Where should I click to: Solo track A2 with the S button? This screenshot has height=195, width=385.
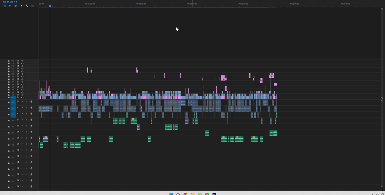coord(27,108)
